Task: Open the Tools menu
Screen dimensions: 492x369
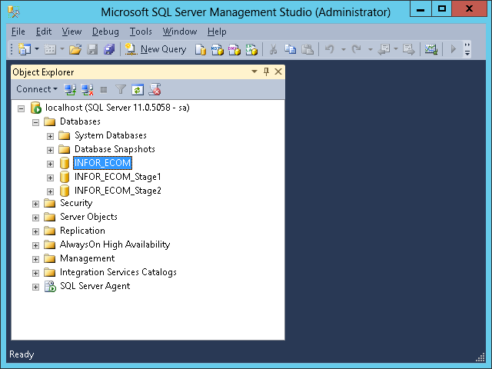Action: [x=141, y=32]
